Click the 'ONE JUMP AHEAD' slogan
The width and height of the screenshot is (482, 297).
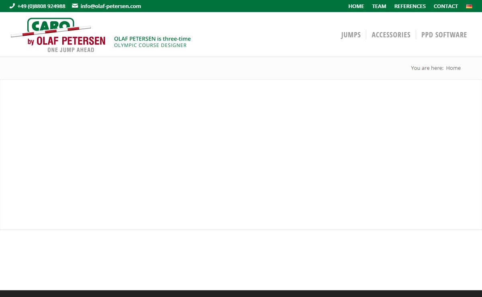pos(71,50)
